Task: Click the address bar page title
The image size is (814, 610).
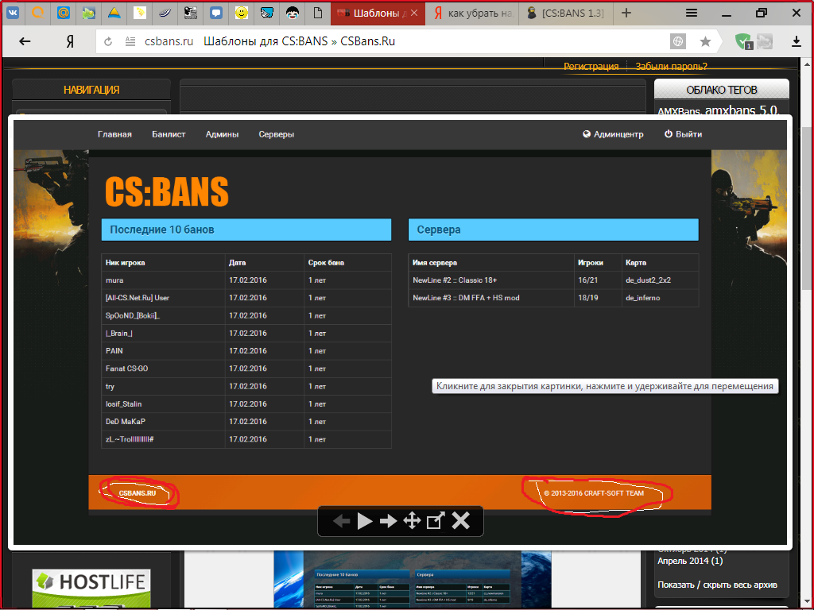Action: 299,41
